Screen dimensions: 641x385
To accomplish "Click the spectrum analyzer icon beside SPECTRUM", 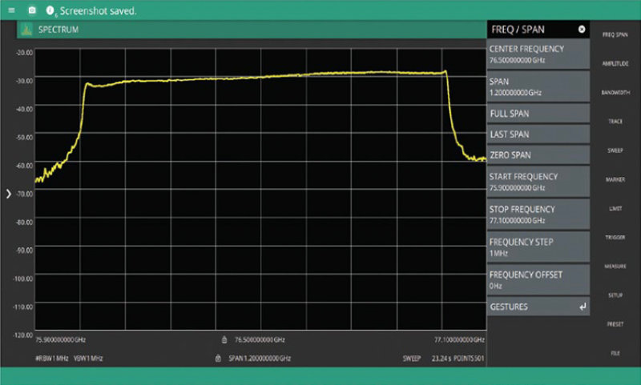I will point(26,30).
